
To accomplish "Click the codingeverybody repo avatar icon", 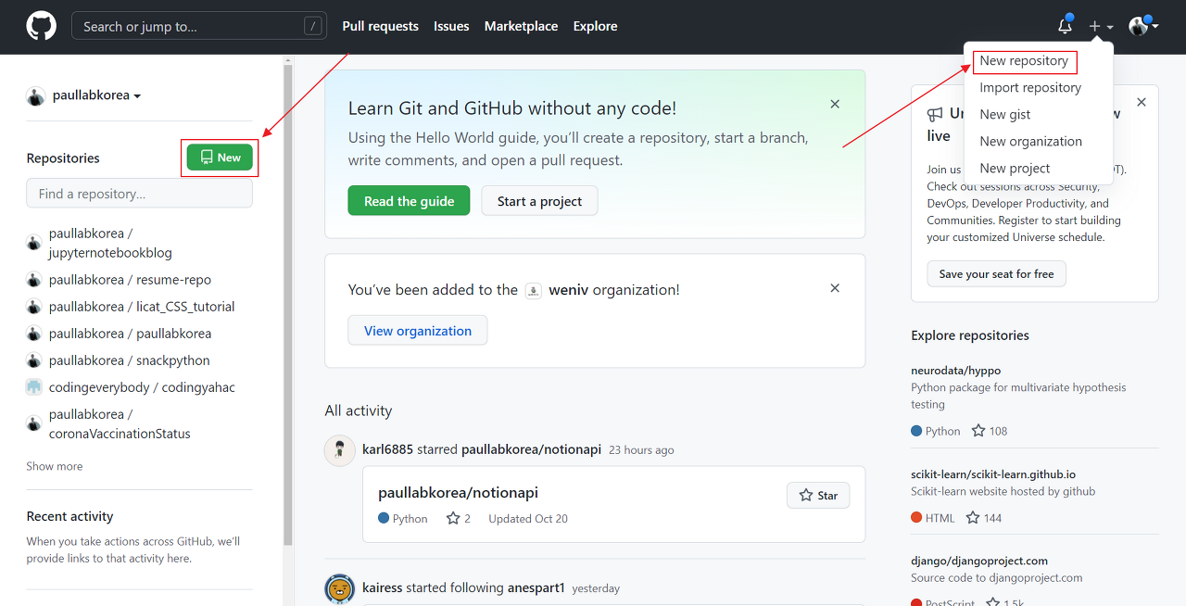I will coord(34,387).
